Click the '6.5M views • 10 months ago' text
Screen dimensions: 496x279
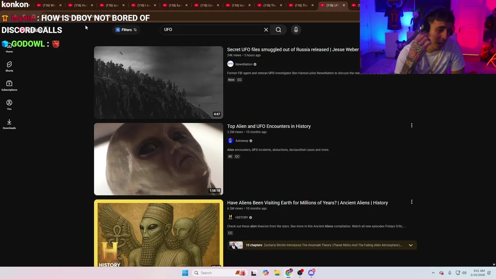point(247,208)
